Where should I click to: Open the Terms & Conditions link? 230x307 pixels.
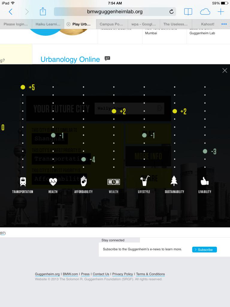150,274
